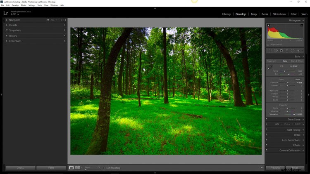Open navigator zoom level options arrows
This screenshot has width=310, height=174.
pyautogui.click(x=65, y=20)
